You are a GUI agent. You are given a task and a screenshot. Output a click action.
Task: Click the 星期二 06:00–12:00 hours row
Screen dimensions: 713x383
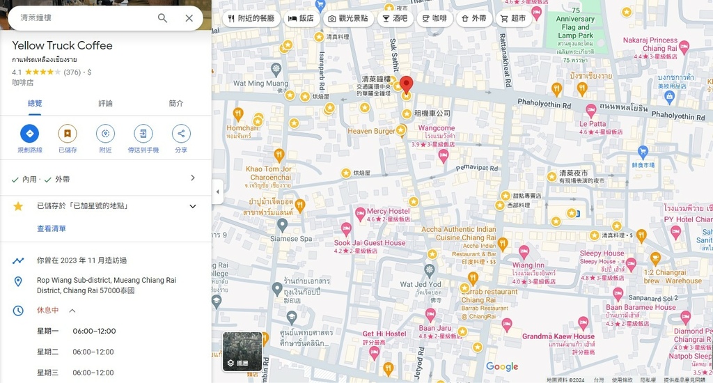point(75,352)
